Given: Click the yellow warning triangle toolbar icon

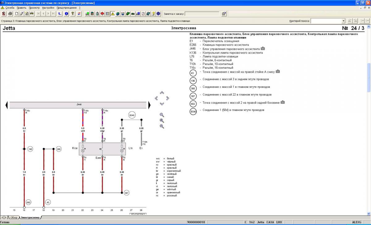Looking at the screenshot, I should tap(113, 14).
